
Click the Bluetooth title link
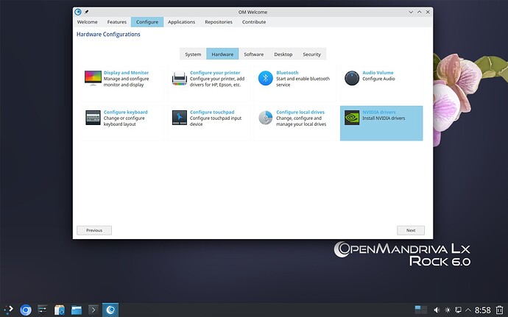pos(287,73)
